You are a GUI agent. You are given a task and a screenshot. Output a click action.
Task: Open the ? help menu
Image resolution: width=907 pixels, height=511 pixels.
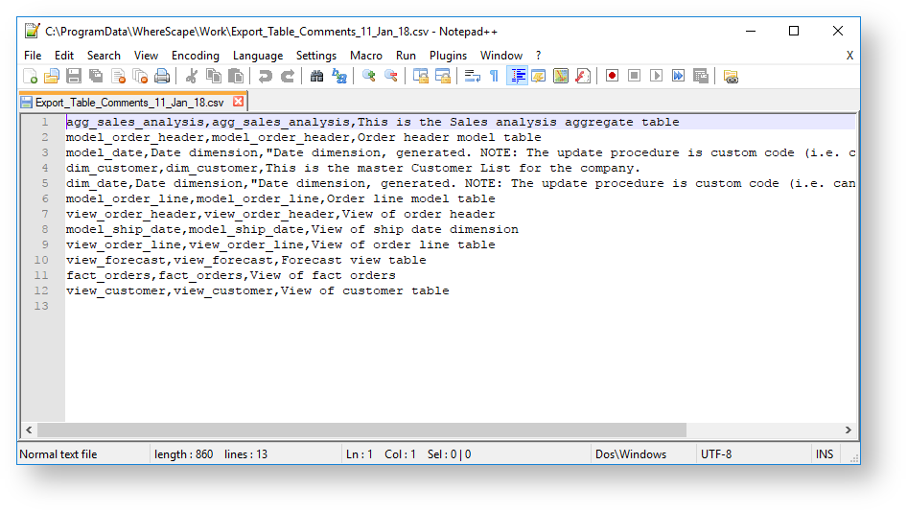tap(539, 56)
